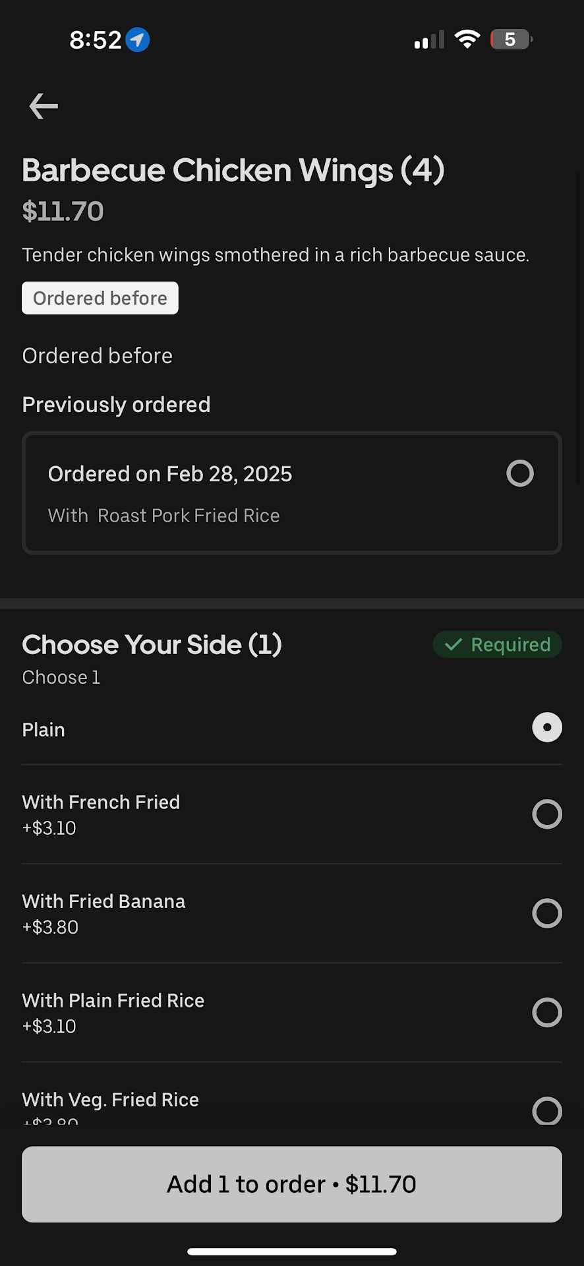Tap the $11.70 item price
The height and width of the screenshot is (1266, 584).
click(x=63, y=211)
